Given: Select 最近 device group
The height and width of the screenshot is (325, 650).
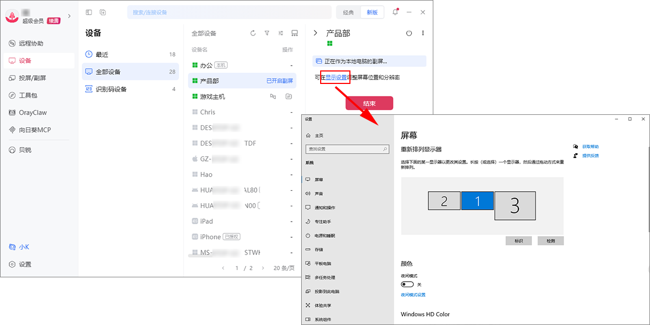Looking at the screenshot, I should point(131,54).
